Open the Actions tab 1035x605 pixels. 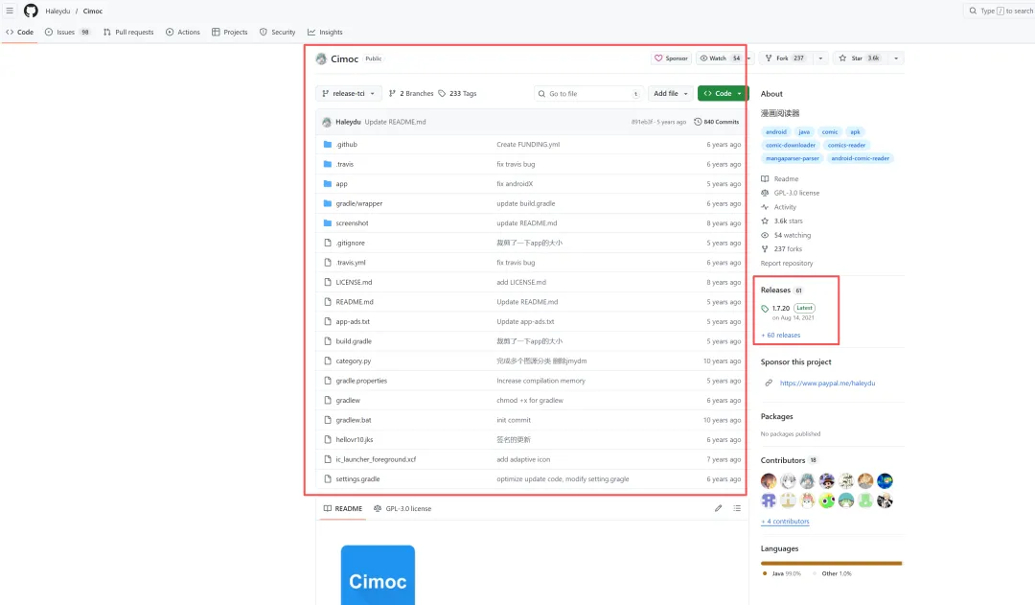[x=183, y=32]
